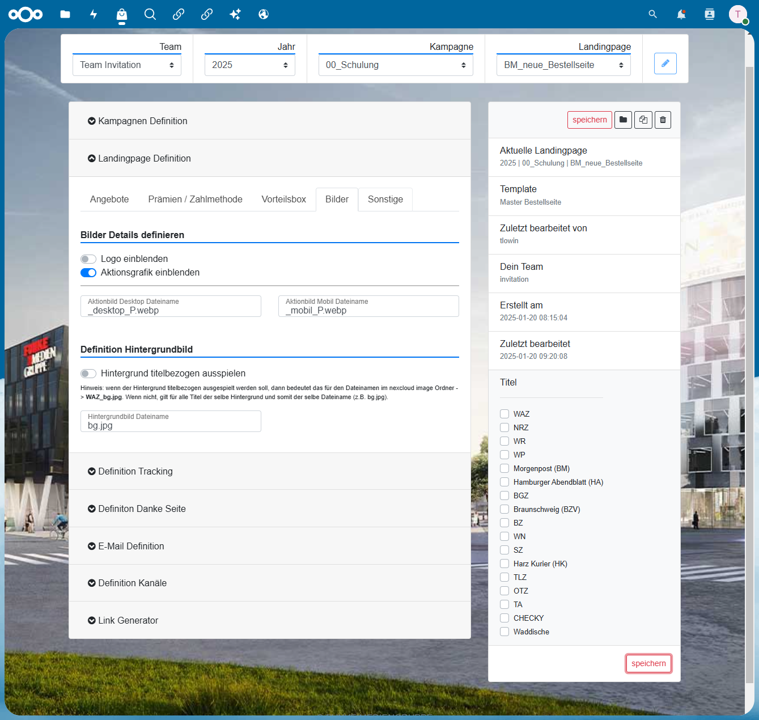Switch to the Sonstige tab
Viewport: 759px width, 720px height.
[x=385, y=200]
